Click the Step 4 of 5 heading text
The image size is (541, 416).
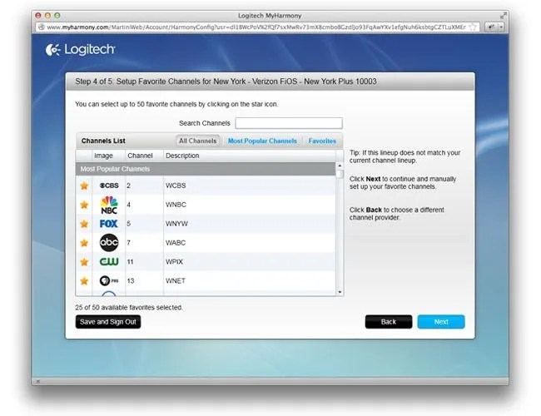coord(226,82)
